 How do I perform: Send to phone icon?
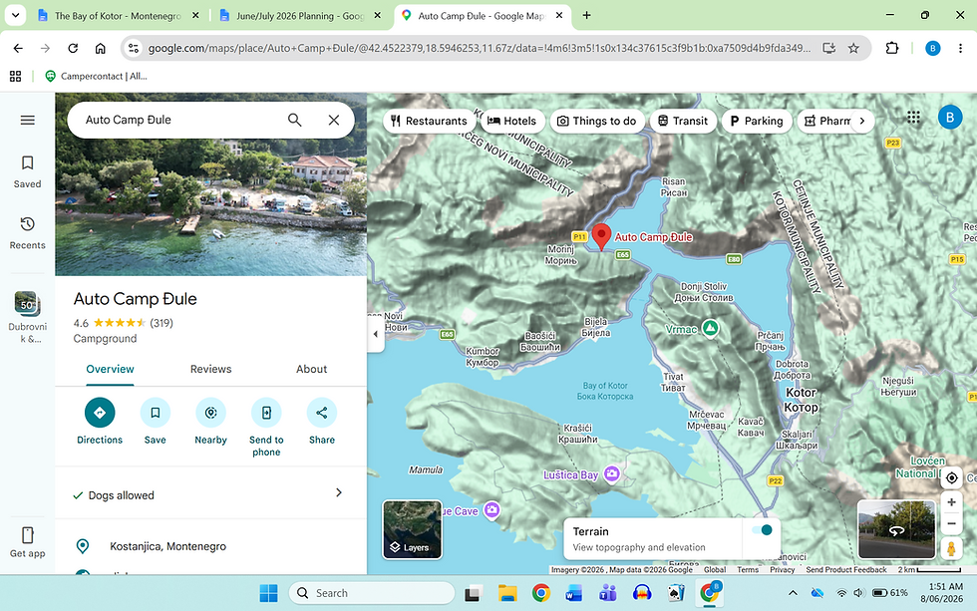(266, 413)
